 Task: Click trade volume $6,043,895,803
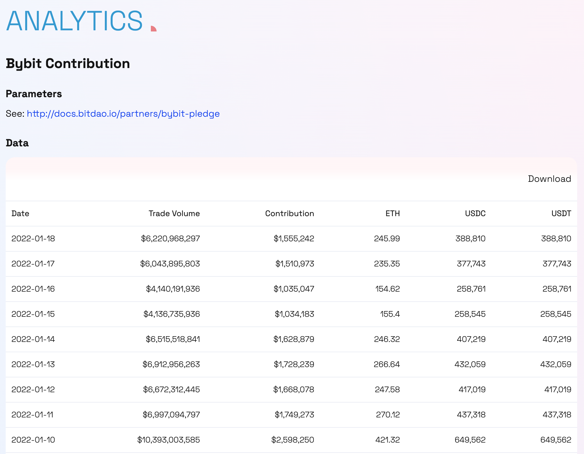click(170, 264)
